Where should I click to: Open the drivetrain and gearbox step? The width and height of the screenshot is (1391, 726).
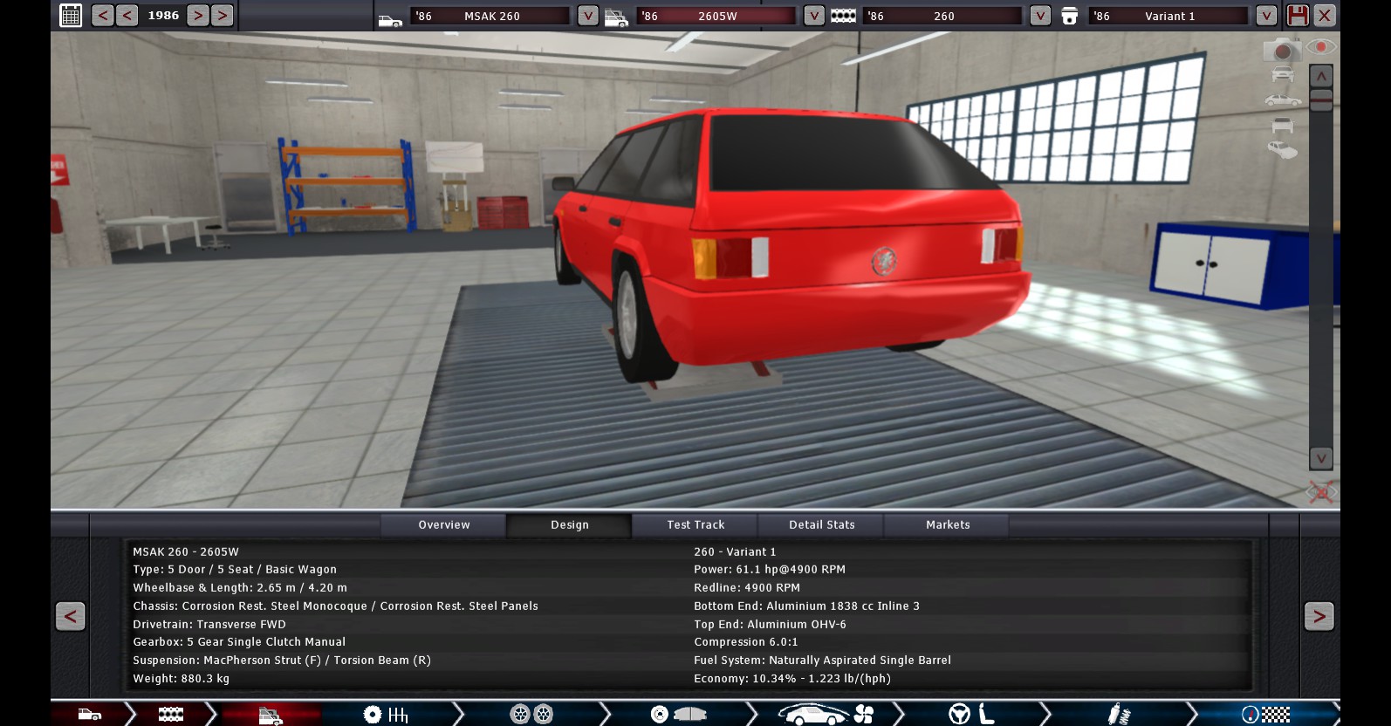(x=386, y=715)
